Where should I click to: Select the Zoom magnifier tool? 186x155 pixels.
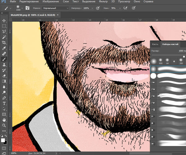(4, 125)
